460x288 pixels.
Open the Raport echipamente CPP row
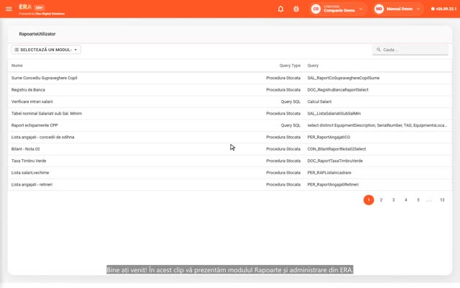[230, 125]
